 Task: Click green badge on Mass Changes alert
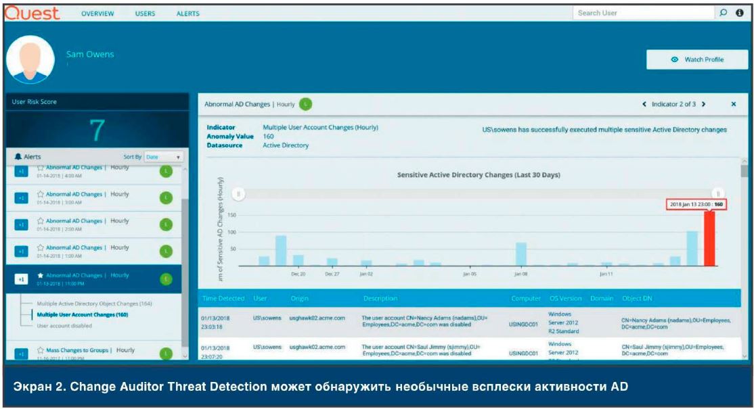pyautogui.click(x=166, y=354)
